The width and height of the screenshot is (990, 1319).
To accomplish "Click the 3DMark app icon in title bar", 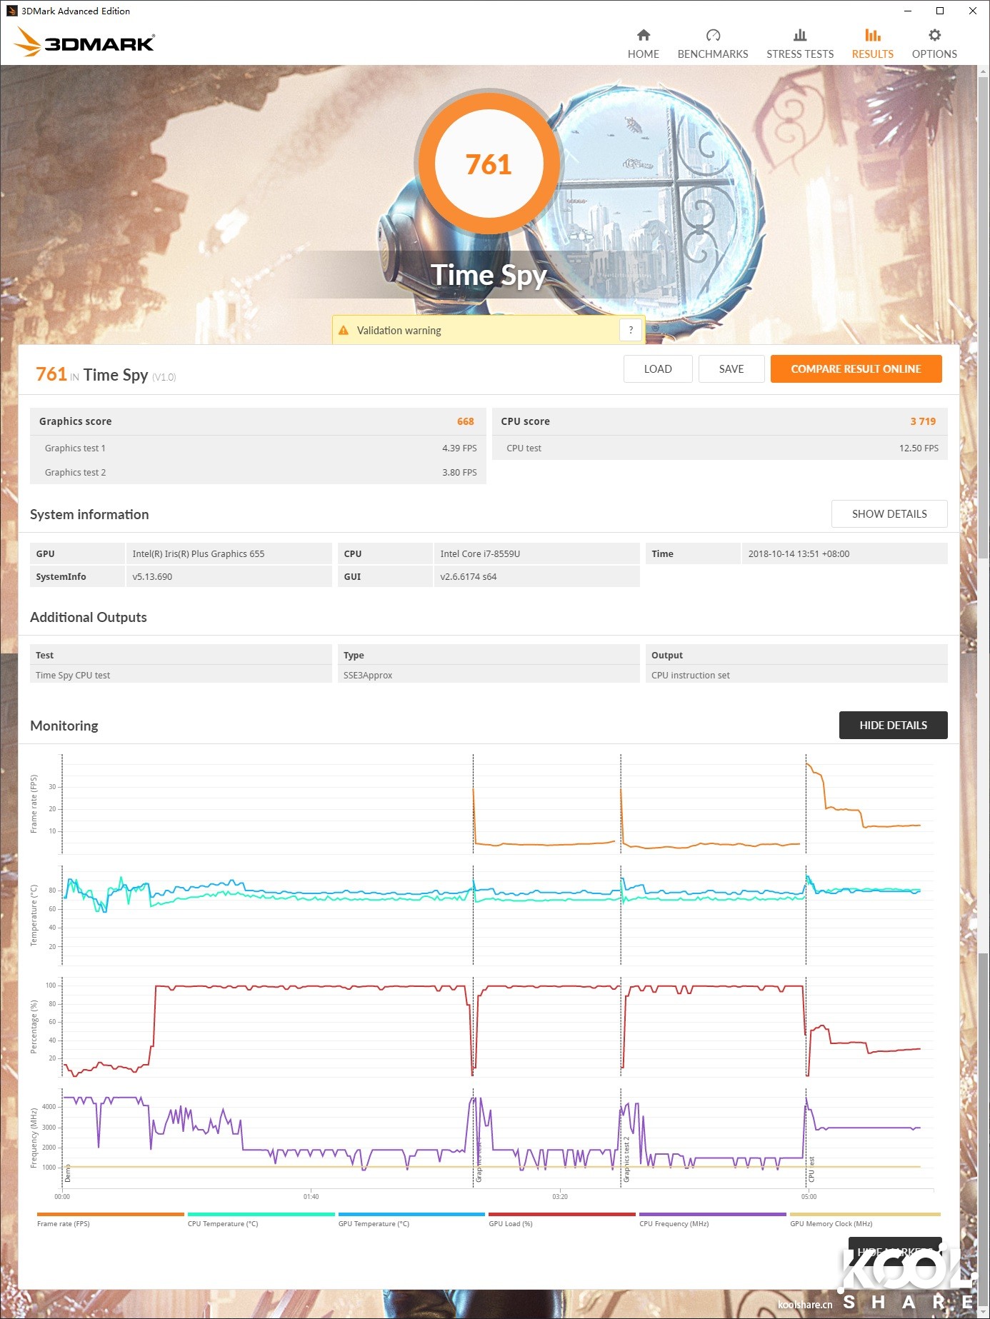I will 11,11.
